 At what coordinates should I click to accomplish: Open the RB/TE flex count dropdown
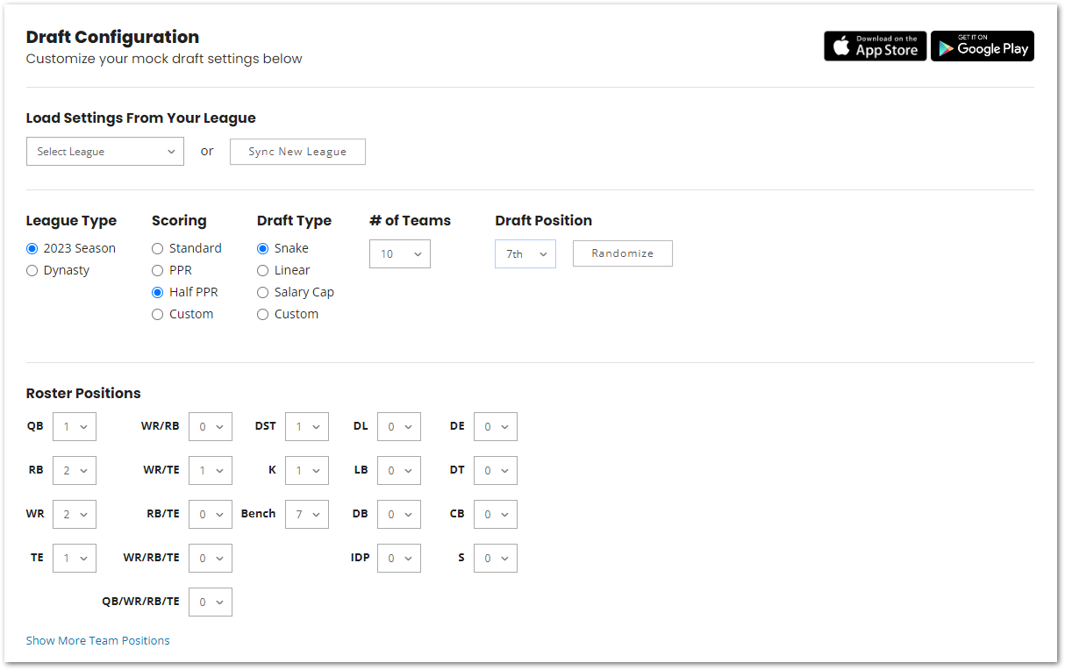pos(211,514)
